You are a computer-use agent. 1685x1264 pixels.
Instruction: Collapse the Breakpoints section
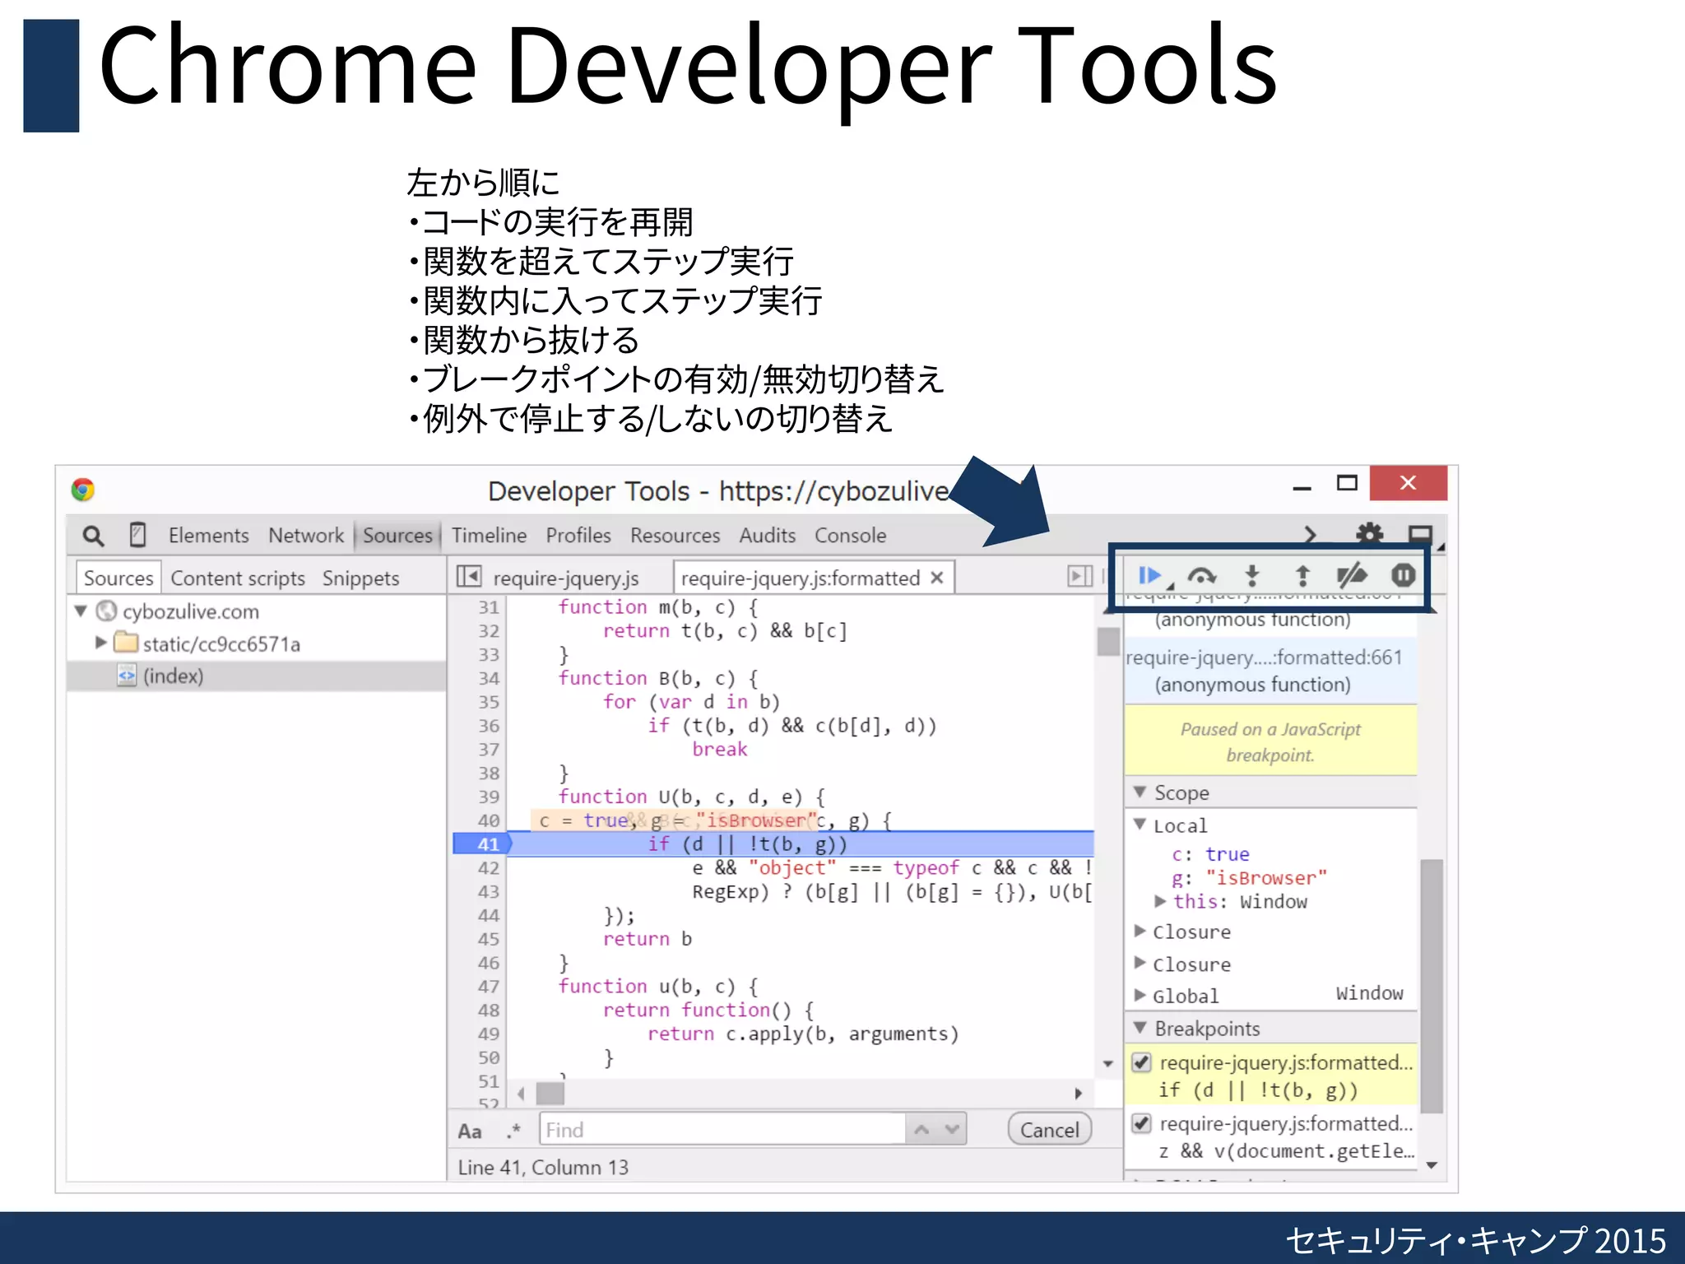pos(1140,1027)
